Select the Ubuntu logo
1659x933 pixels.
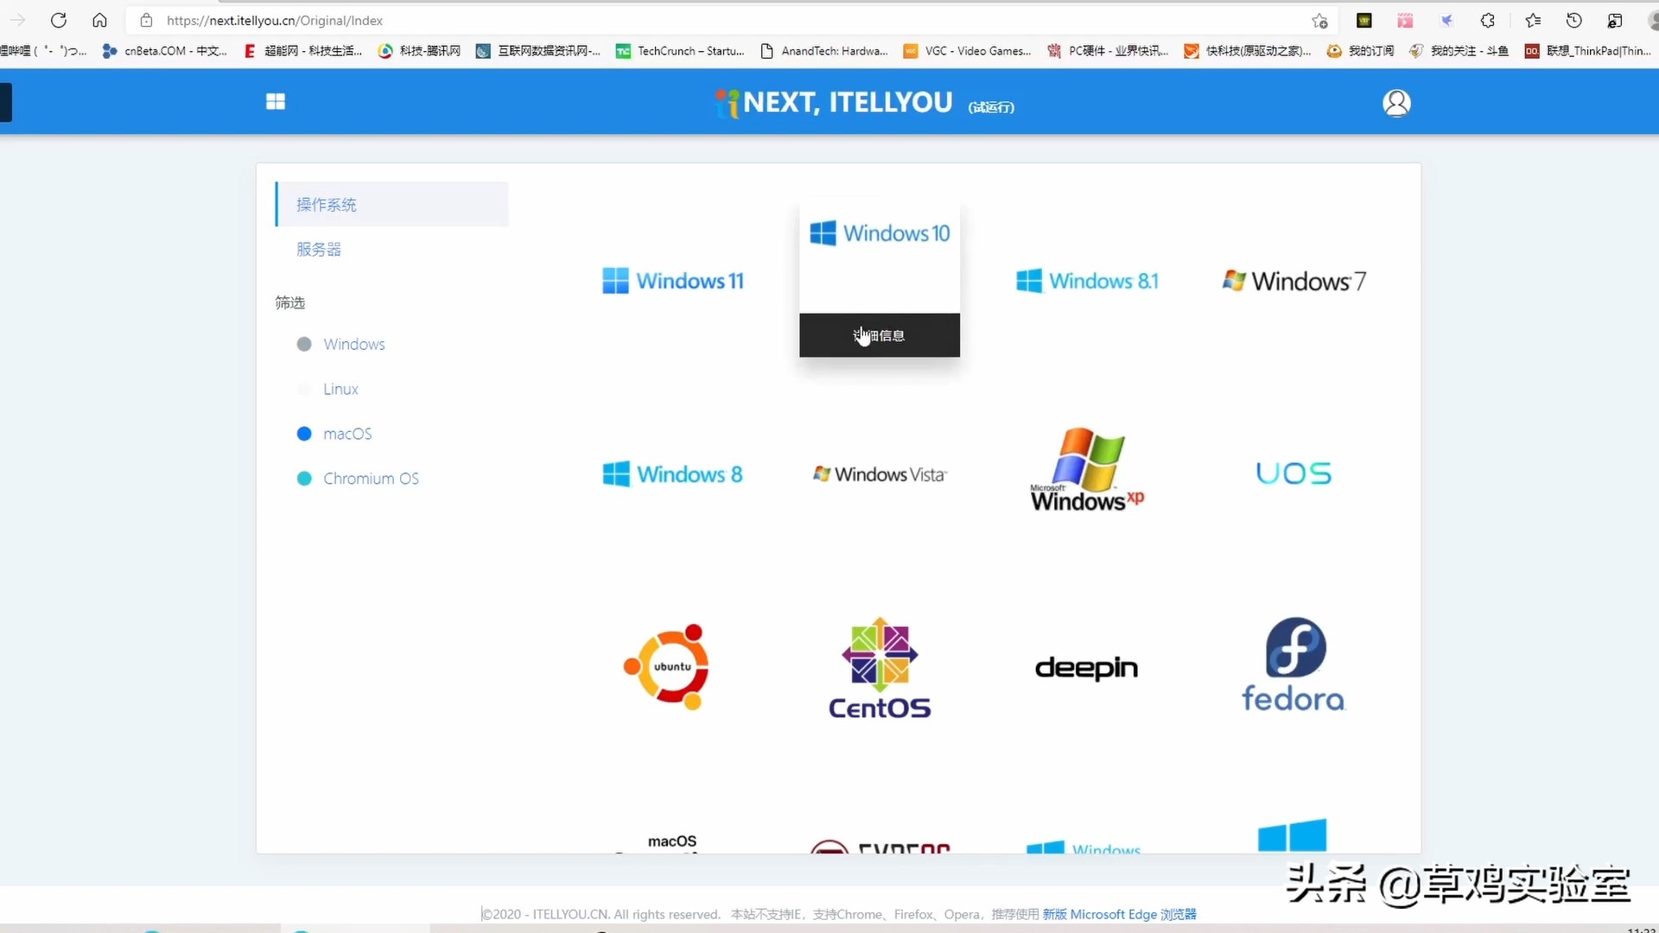click(665, 667)
